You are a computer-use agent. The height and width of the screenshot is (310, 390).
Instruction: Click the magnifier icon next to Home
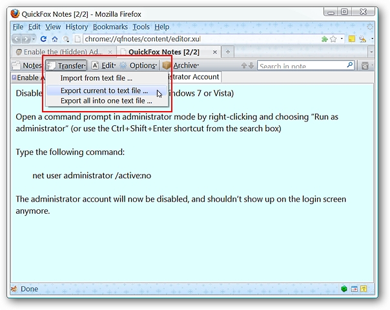coord(66,39)
